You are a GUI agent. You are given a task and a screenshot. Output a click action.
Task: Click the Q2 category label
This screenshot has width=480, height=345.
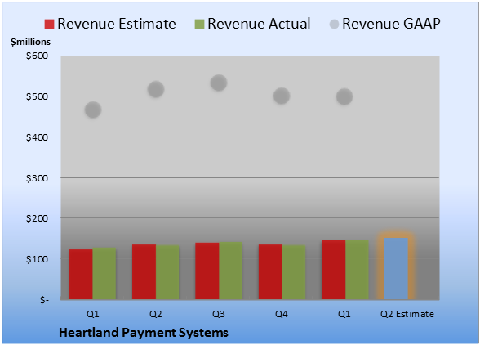tap(155, 314)
